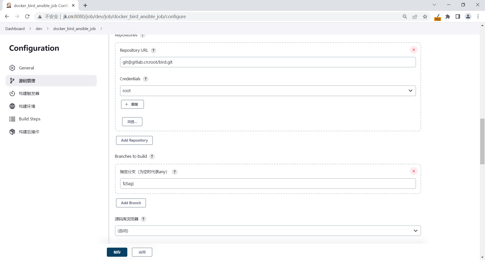485x260 pixels.
Task: Click the 302 extension icon
Action: 438,17
